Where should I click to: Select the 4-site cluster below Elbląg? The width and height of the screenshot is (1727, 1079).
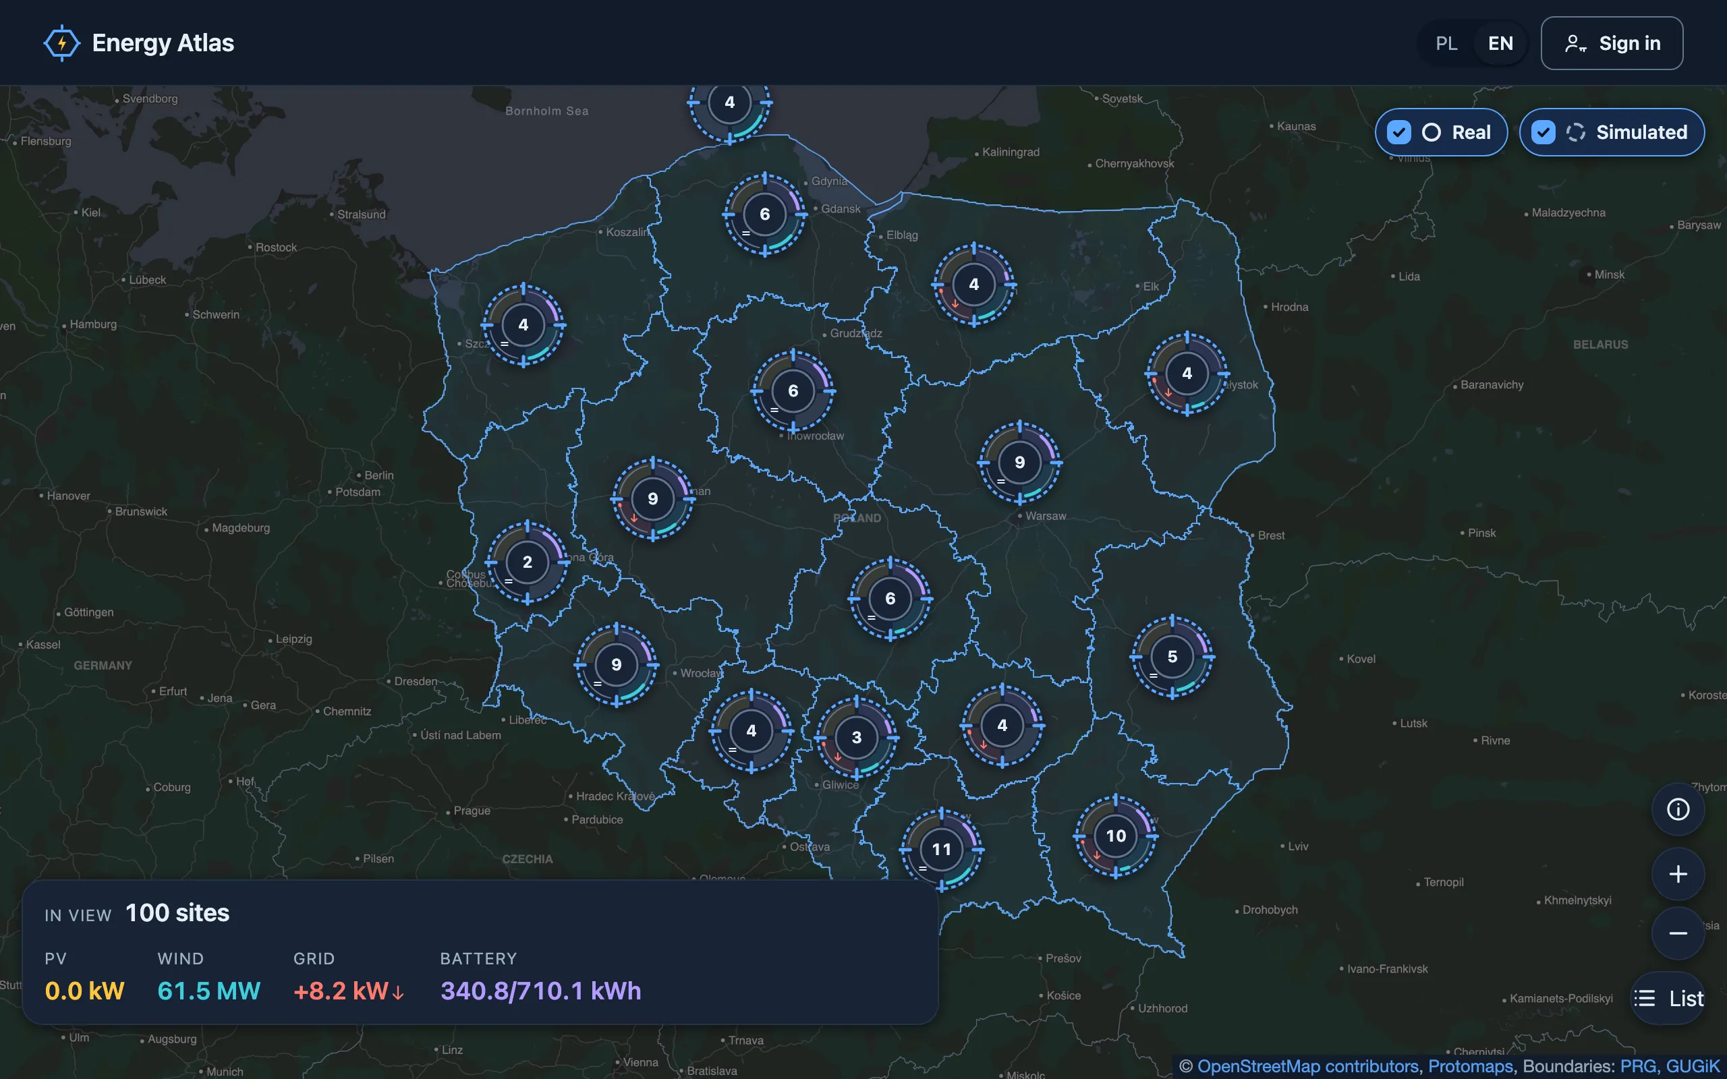973,285
